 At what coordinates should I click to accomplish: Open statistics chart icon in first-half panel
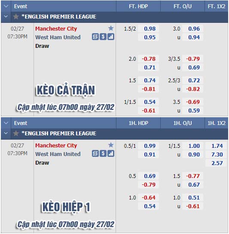tap(111, 154)
